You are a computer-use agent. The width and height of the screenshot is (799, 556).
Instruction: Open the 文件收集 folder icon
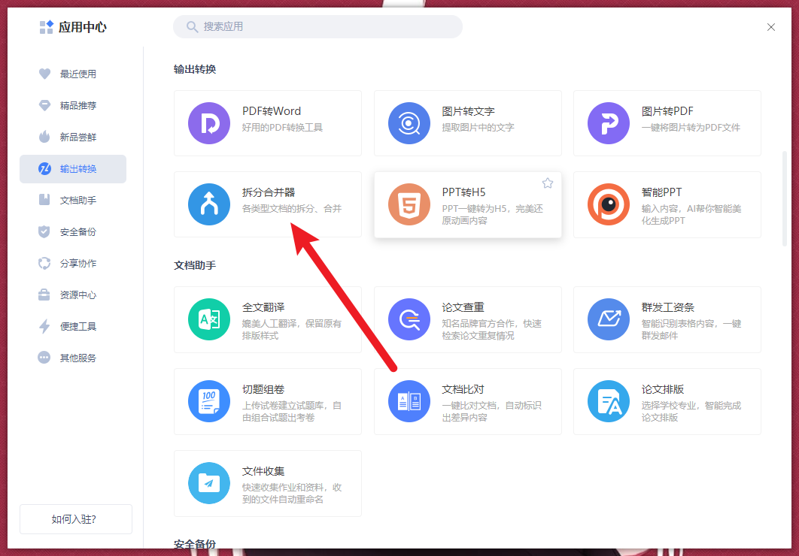click(x=209, y=483)
